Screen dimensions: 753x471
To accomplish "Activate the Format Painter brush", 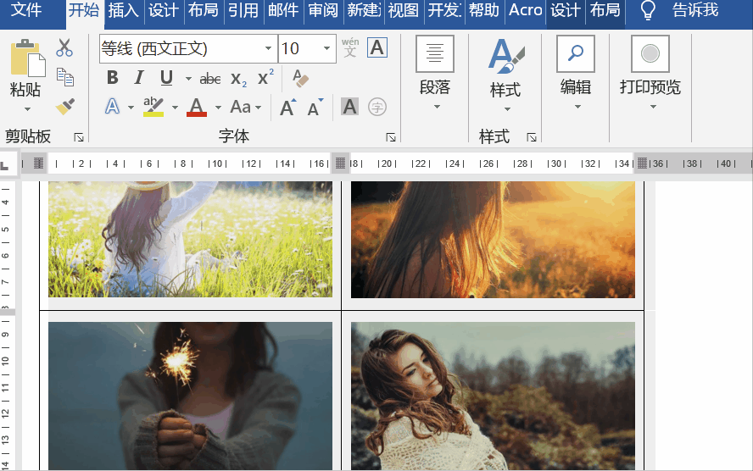I will [64, 107].
